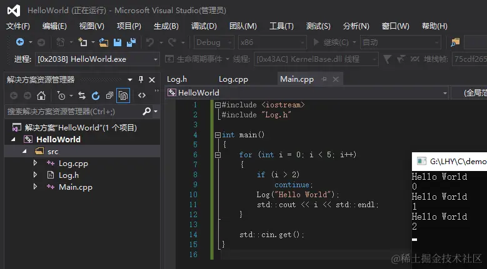
Task: Click the Navigate Forward arrow in toolbar
Action: [x=41, y=42]
